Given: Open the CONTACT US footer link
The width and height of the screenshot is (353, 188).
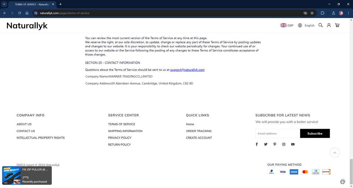Looking at the screenshot, I should (26, 131).
